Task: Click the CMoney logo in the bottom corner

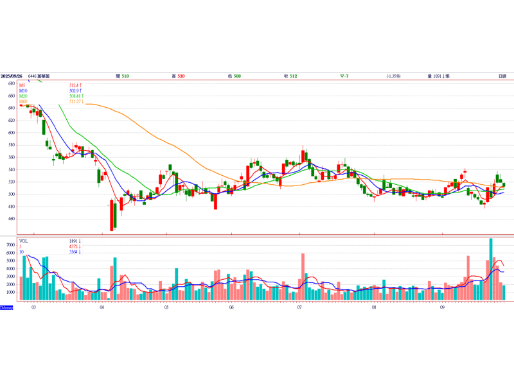Action: 6,307
